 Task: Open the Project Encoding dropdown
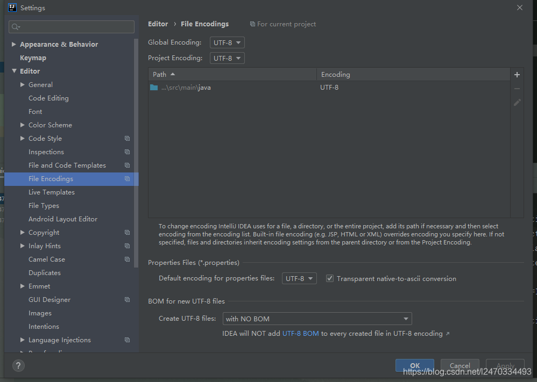pyautogui.click(x=227, y=58)
